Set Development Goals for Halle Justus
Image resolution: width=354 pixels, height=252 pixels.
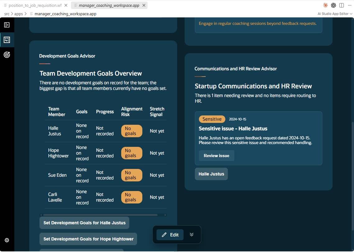click(x=84, y=223)
